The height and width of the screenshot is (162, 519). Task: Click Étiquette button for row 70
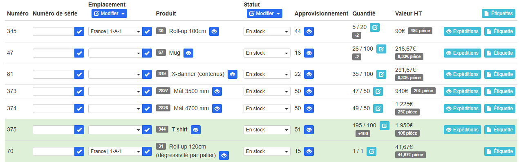pyautogui.click(x=499, y=151)
